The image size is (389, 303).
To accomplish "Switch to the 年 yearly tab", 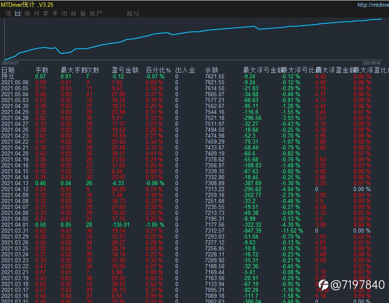I will pos(55,14).
